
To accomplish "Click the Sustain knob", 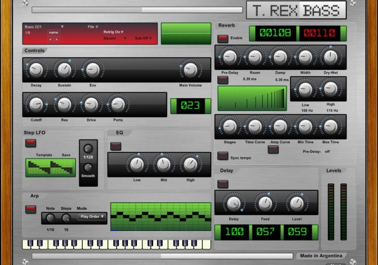I will click(64, 70).
